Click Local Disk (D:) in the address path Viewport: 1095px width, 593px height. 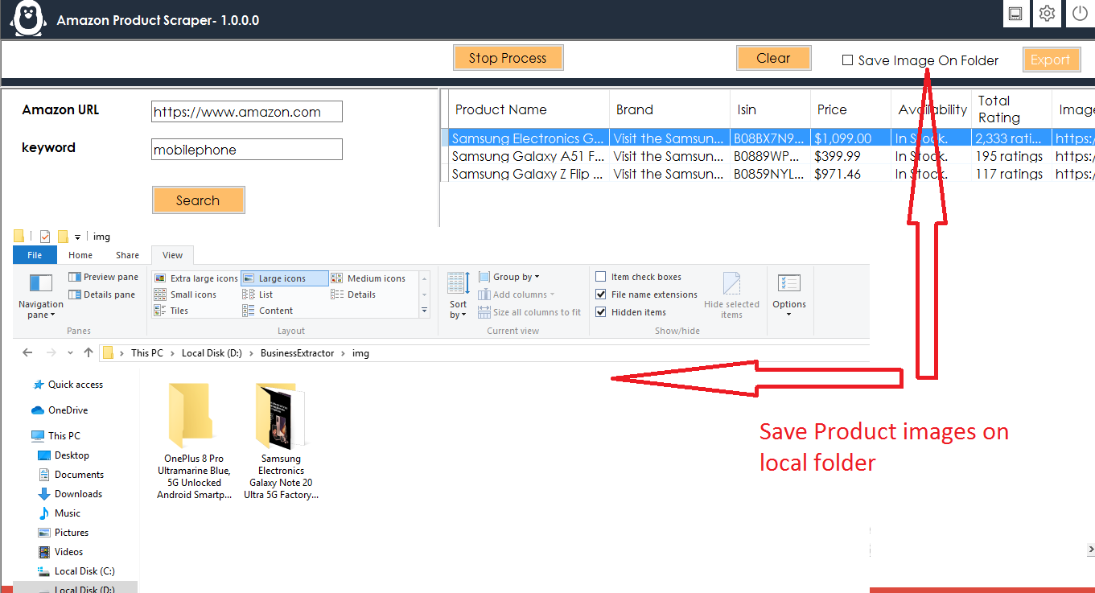click(x=212, y=353)
